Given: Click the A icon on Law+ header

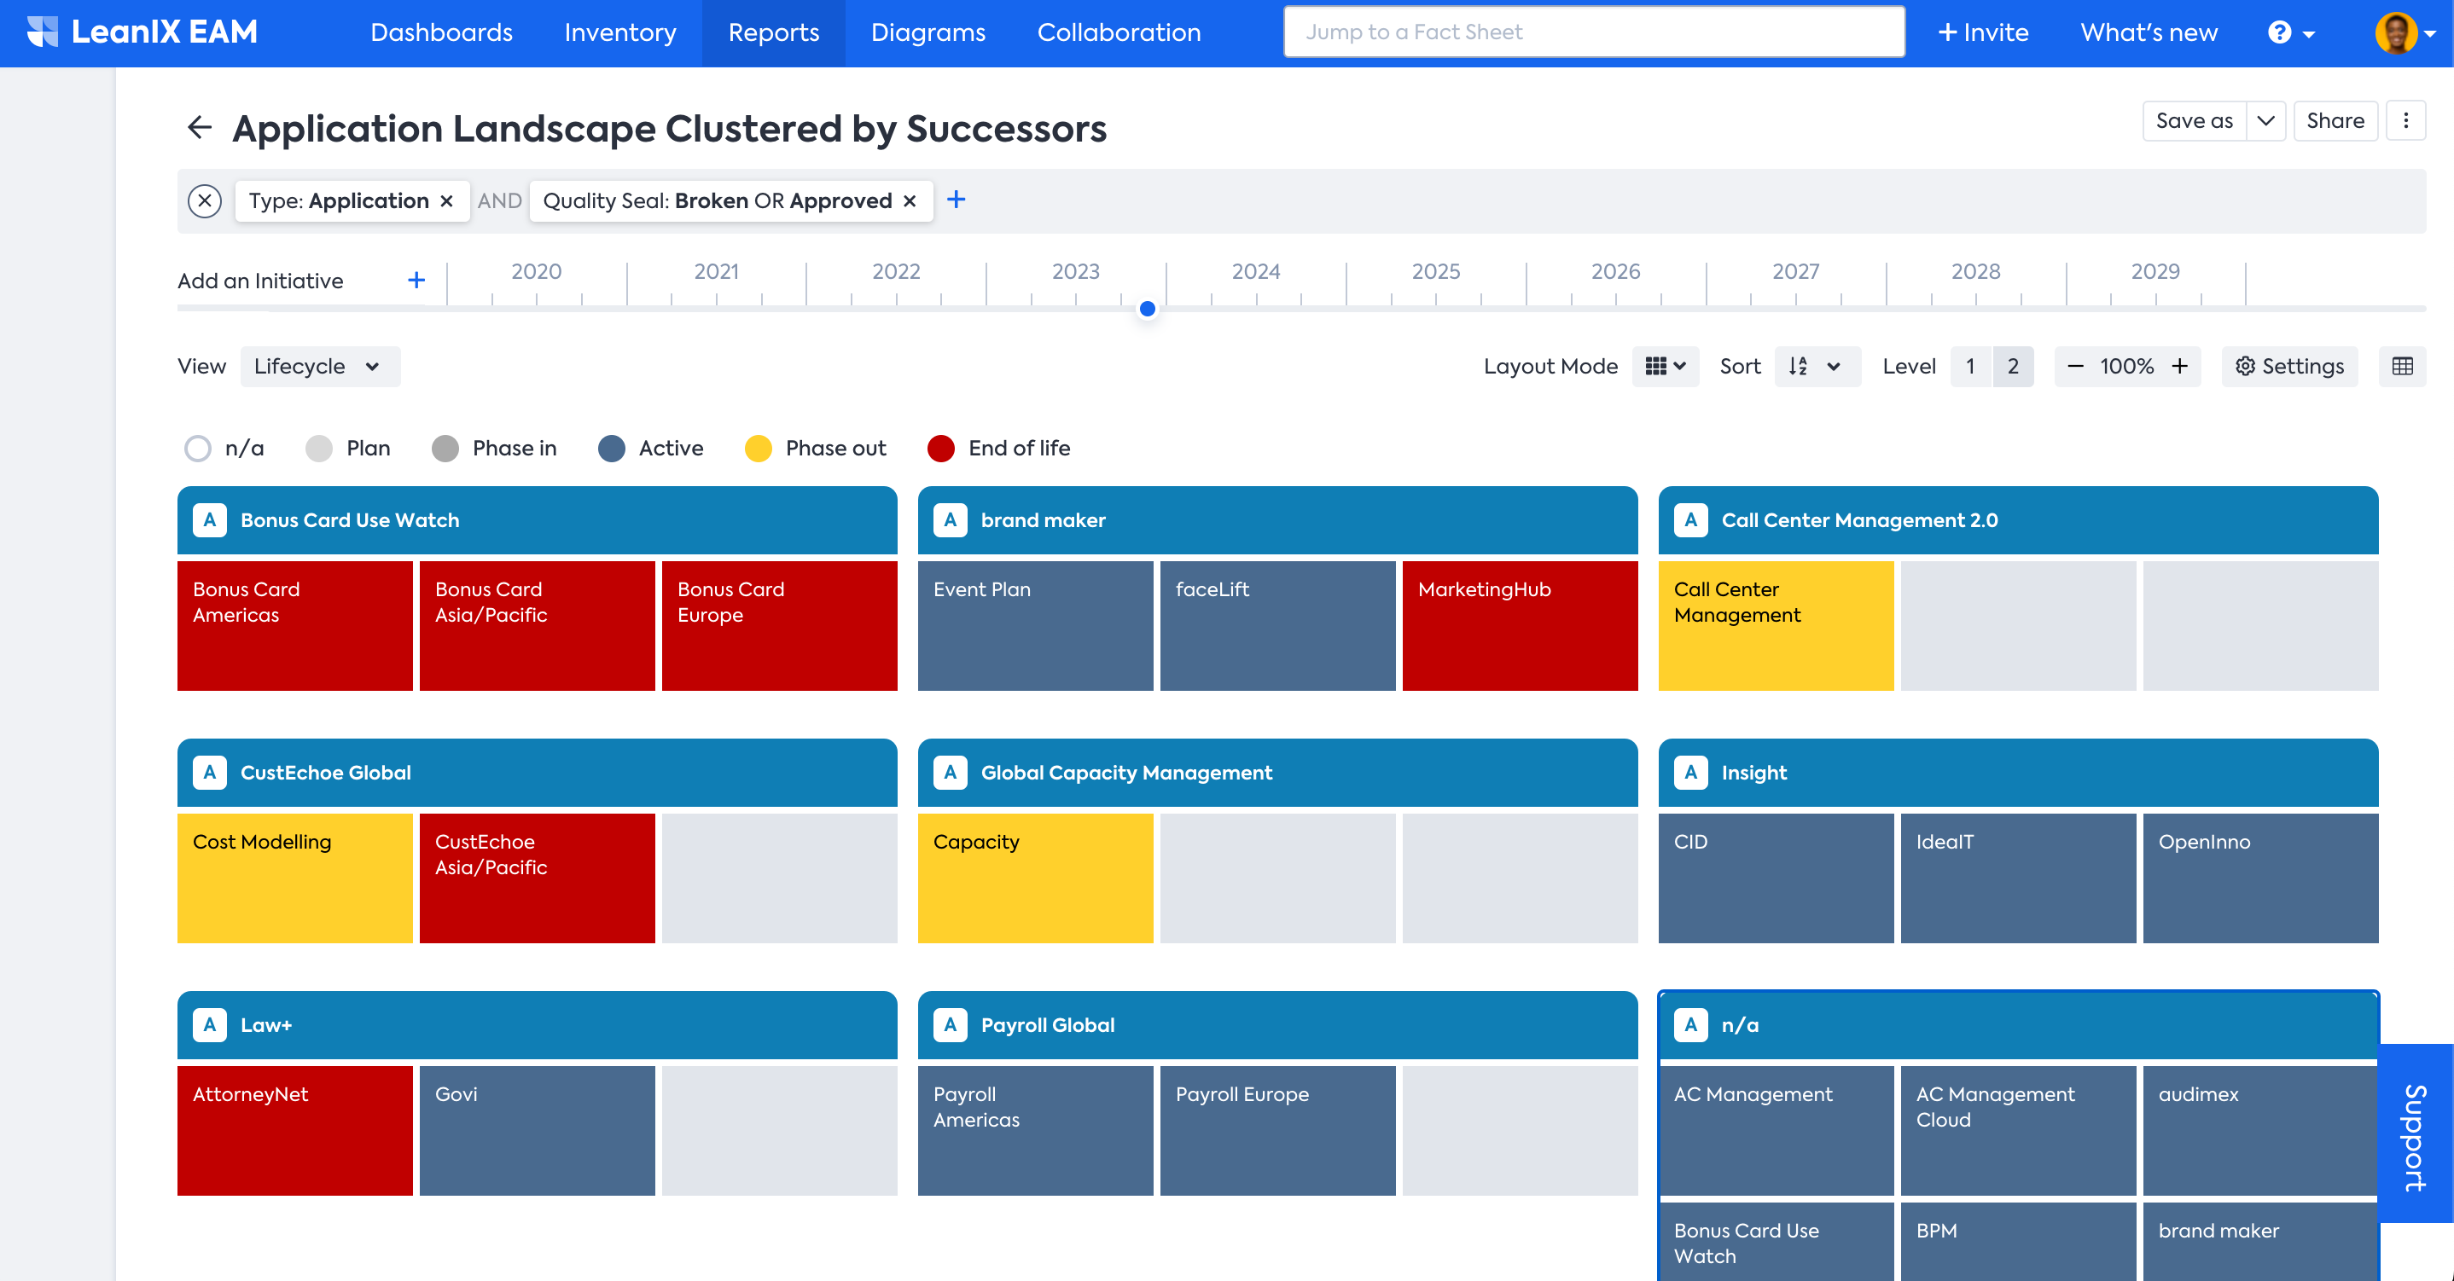Looking at the screenshot, I should point(210,1025).
